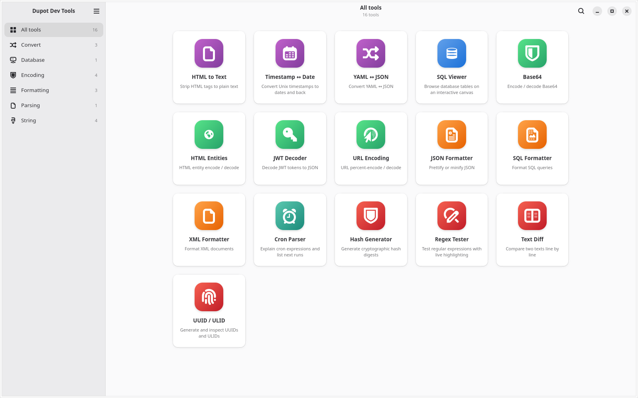Image resolution: width=638 pixels, height=398 pixels.
Task: Open the Cron Parser alarm clock icon
Action: [x=290, y=216]
